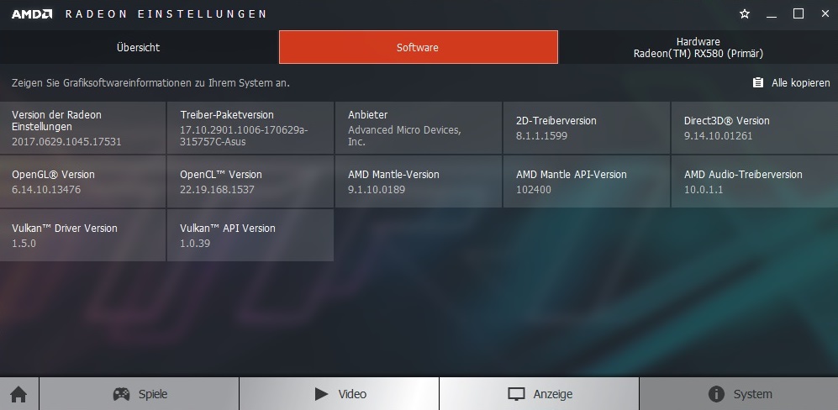Select the Treiber-Paketversion tile

pyautogui.click(x=250, y=128)
